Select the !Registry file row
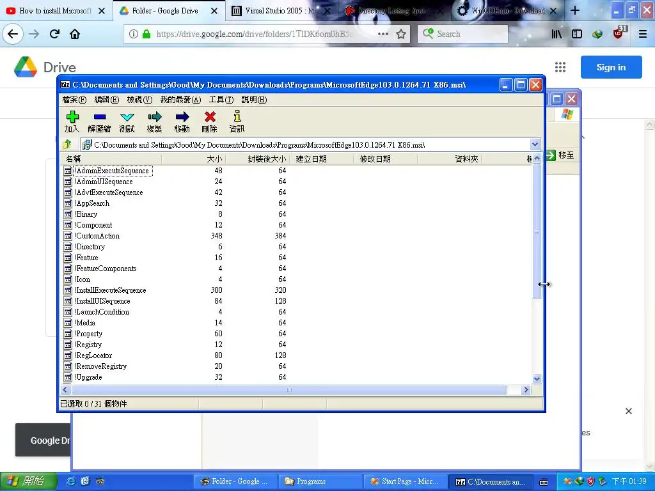 [x=88, y=345]
